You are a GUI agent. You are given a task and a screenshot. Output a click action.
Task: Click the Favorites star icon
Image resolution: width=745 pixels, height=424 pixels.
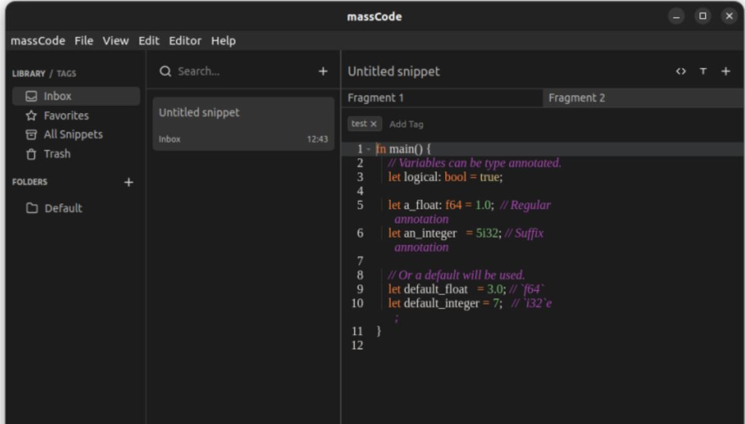[31, 116]
